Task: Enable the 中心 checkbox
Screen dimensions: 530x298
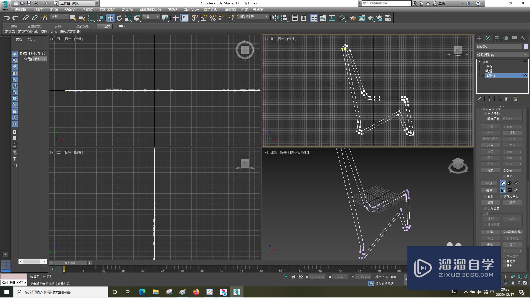Action: pos(504,176)
